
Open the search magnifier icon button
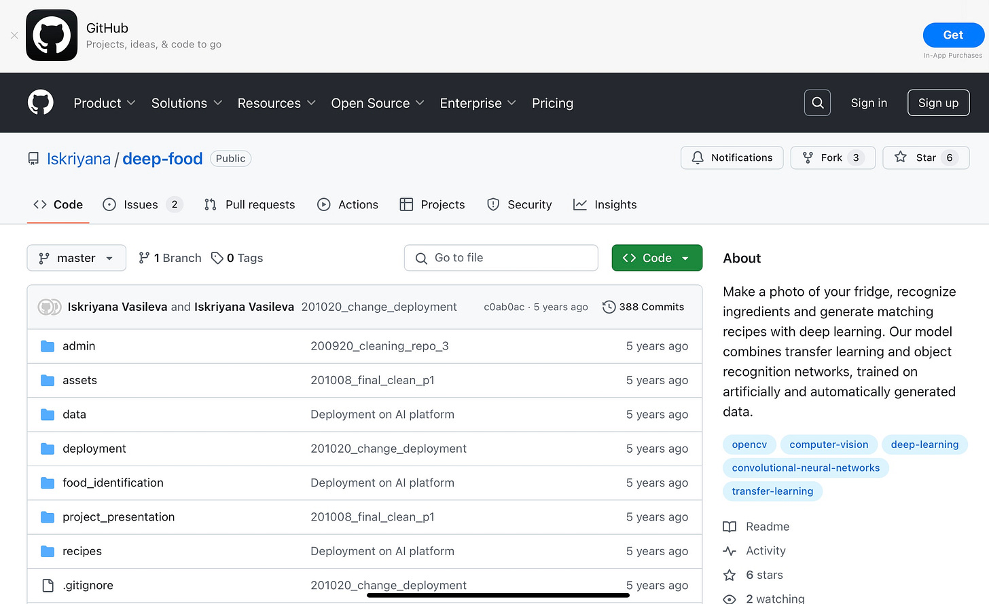tap(817, 102)
